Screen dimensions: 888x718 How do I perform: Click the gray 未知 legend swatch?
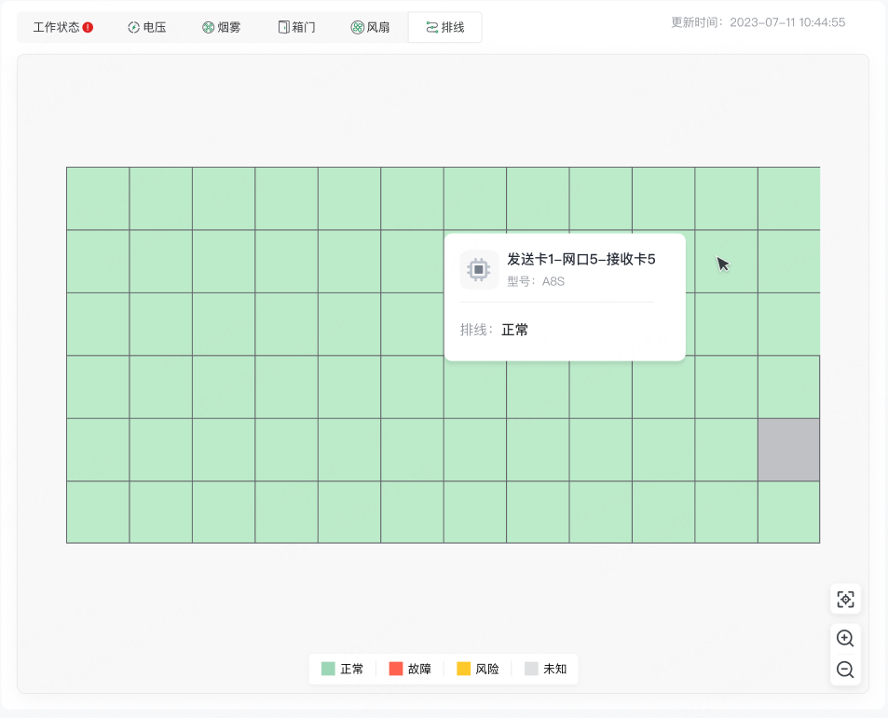click(x=531, y=669)
